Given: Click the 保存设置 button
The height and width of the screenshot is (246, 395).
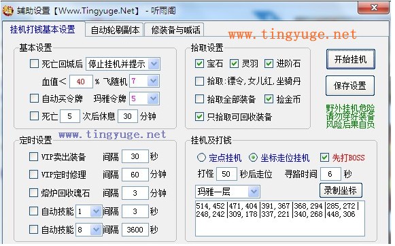Looking at the screenshot, I should (x=350, y=86).
